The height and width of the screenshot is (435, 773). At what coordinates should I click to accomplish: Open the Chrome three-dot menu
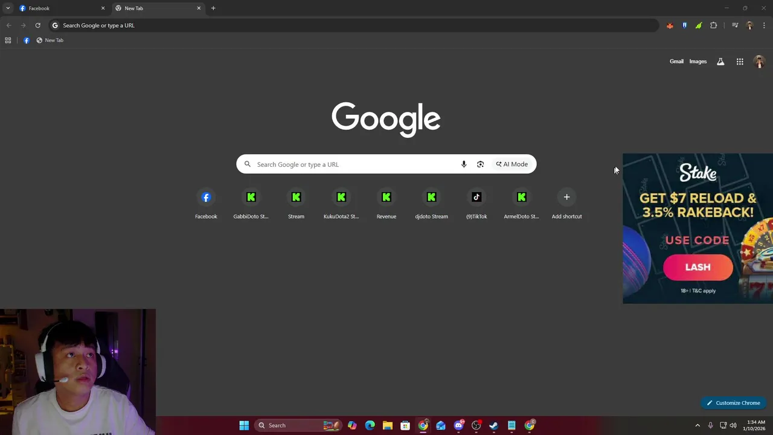coord(764,25)
